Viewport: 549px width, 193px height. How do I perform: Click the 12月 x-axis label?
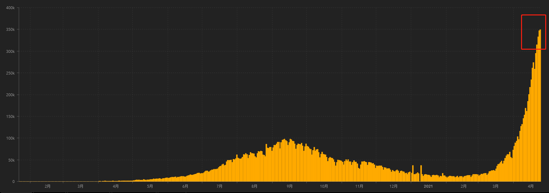click(393, 186)
